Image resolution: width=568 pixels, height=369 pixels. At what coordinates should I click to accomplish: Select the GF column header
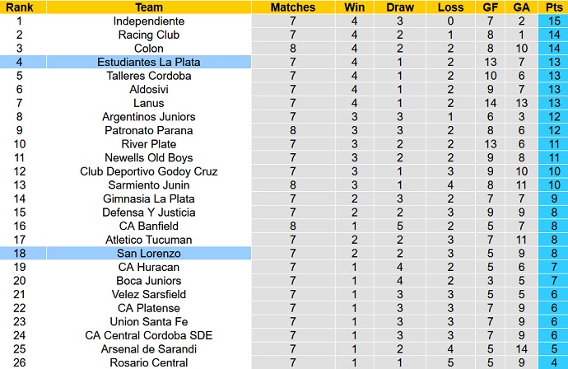click(489, 7)
